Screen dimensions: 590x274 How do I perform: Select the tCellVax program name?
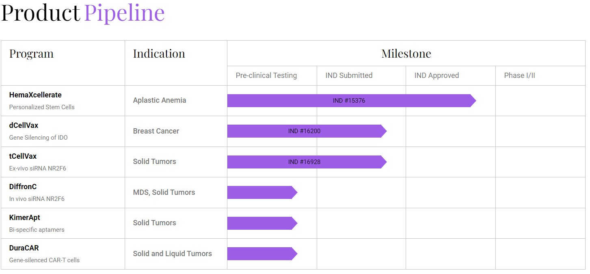23,156
